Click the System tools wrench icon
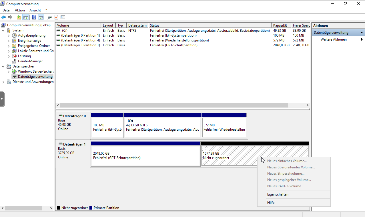This screenshot has width=365, height=217. click(9, 30)
